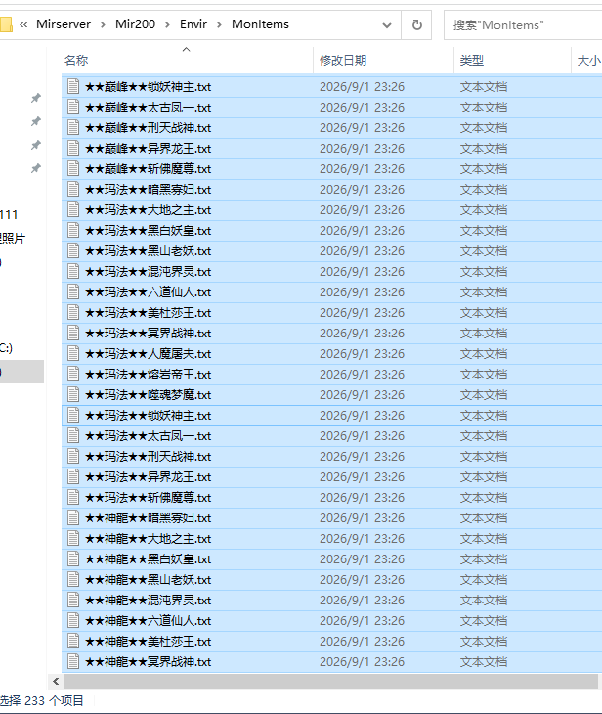The image size is (602, 714).
Task: Click file icon of ★★玛法★★冥界战神.txt
Action: (73, 333)
